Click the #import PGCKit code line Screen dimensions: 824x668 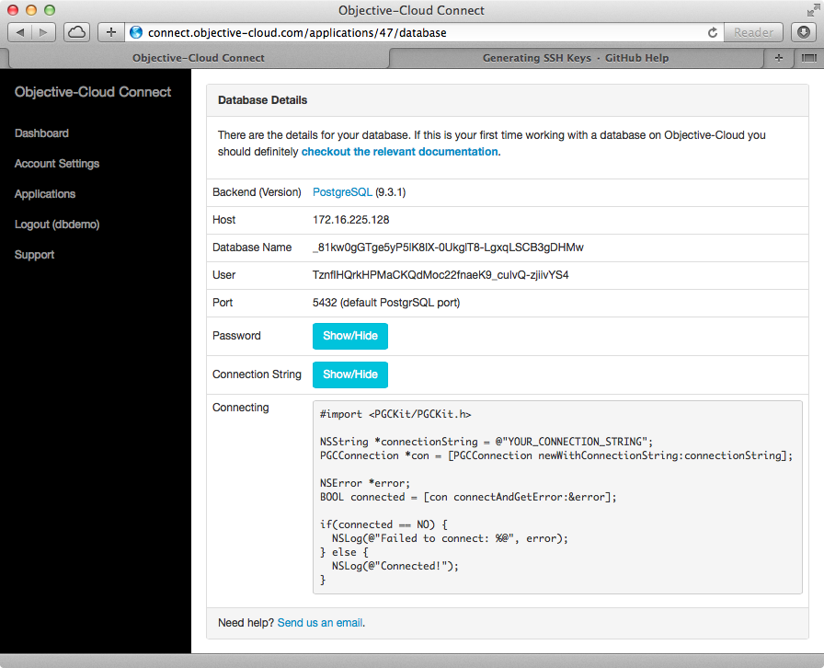point(395,414)
